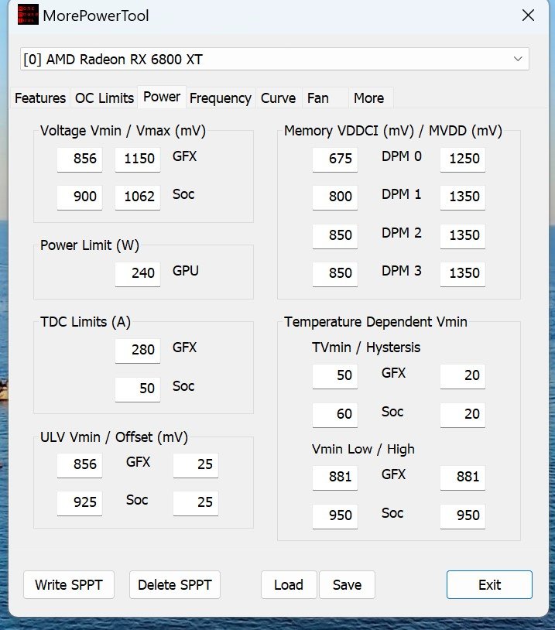Click the GPU label beside Power Limit
The image size is (555, 630).
(185, 271)
